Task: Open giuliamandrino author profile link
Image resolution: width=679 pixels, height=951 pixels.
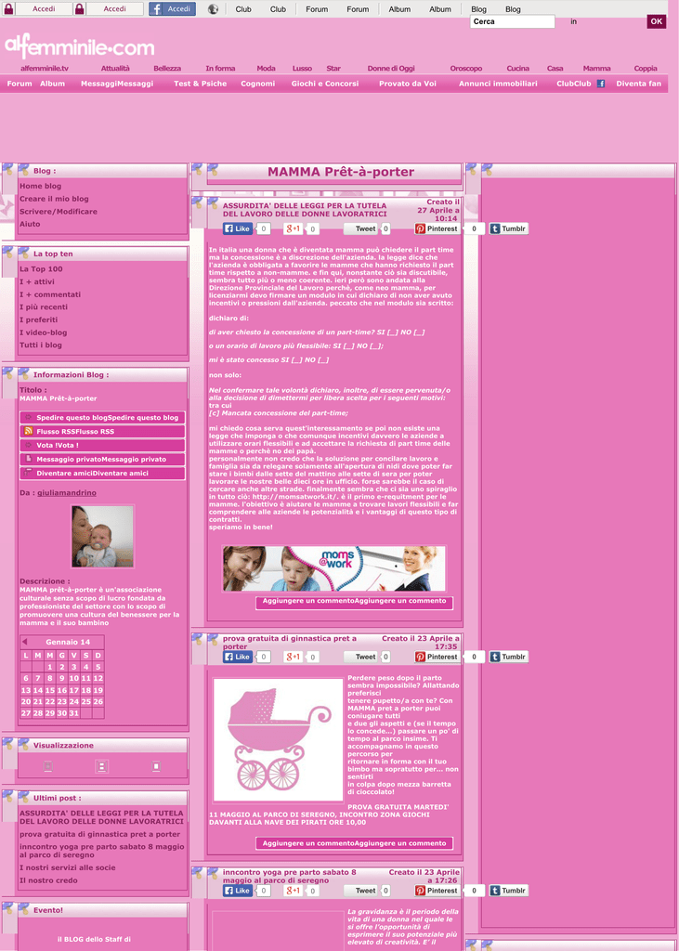Action: coord(66,492)
